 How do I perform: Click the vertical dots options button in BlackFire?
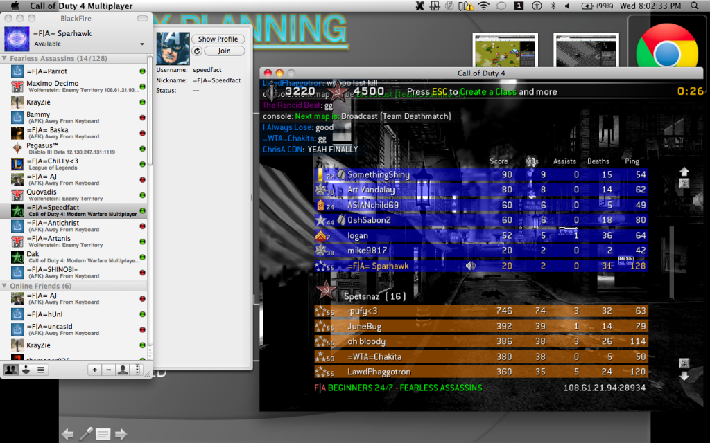tap(137, 370)
